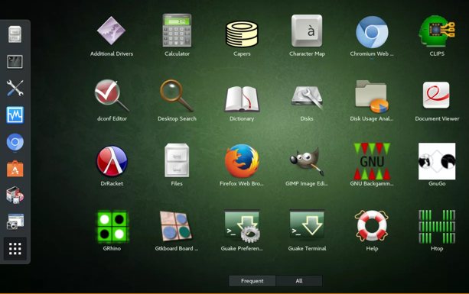Open the file cabinet icon in dock

point(15,34)
